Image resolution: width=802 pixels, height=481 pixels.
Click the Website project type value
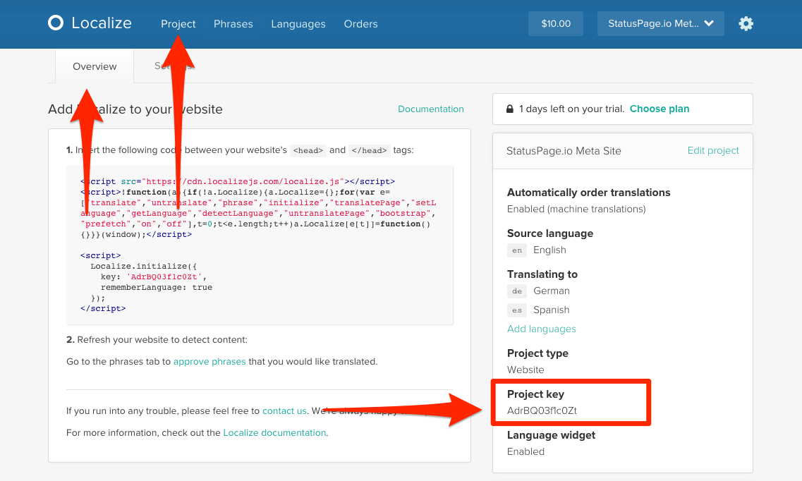pyautogui.click(x=525, y=370)
